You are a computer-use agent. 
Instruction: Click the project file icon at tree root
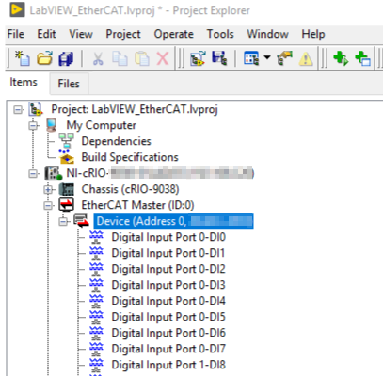pos(36,109)
